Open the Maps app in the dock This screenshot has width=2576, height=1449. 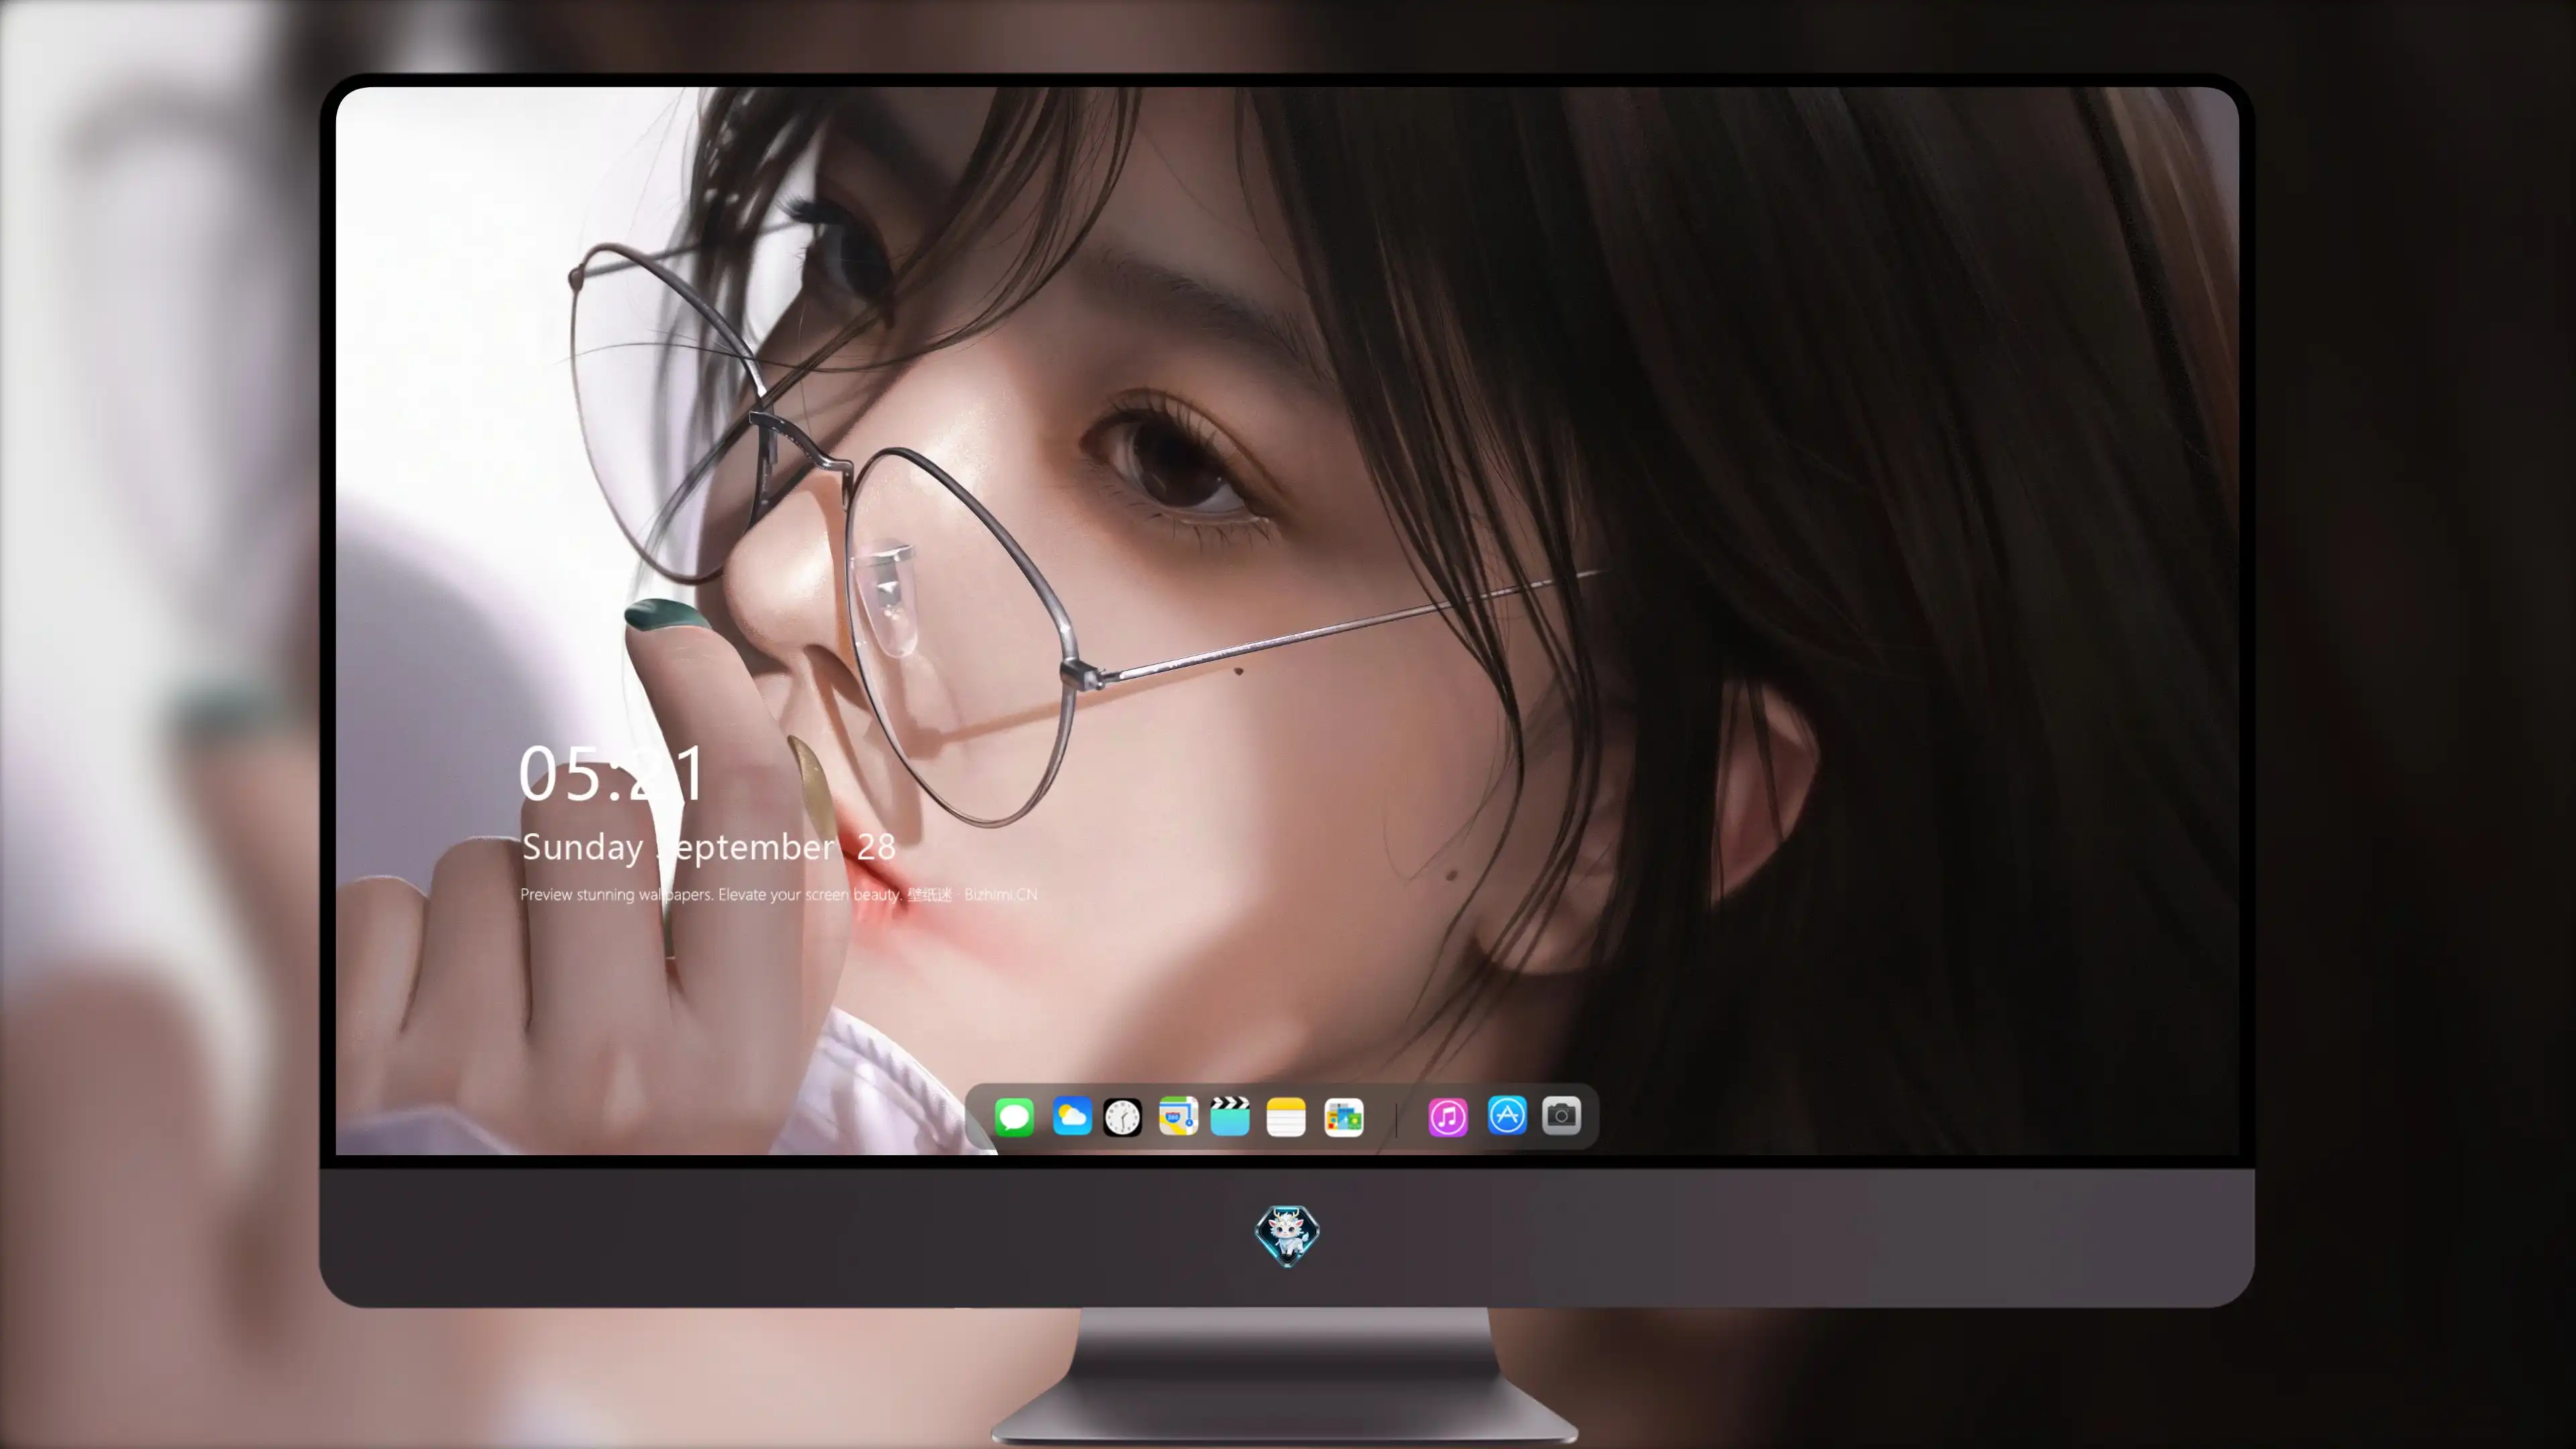[1178, 1117]
